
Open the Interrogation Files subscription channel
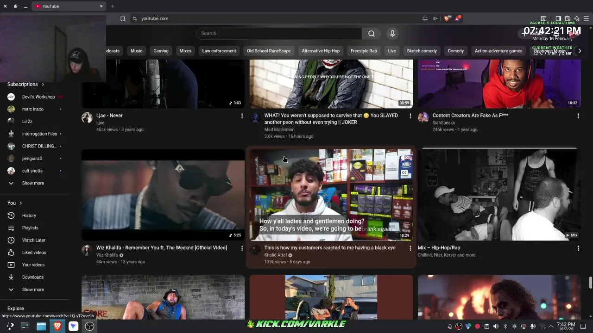35,134
